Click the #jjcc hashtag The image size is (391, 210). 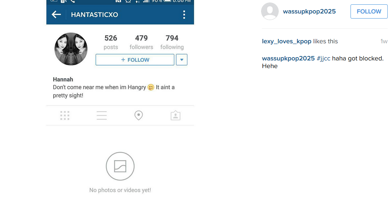324,59
